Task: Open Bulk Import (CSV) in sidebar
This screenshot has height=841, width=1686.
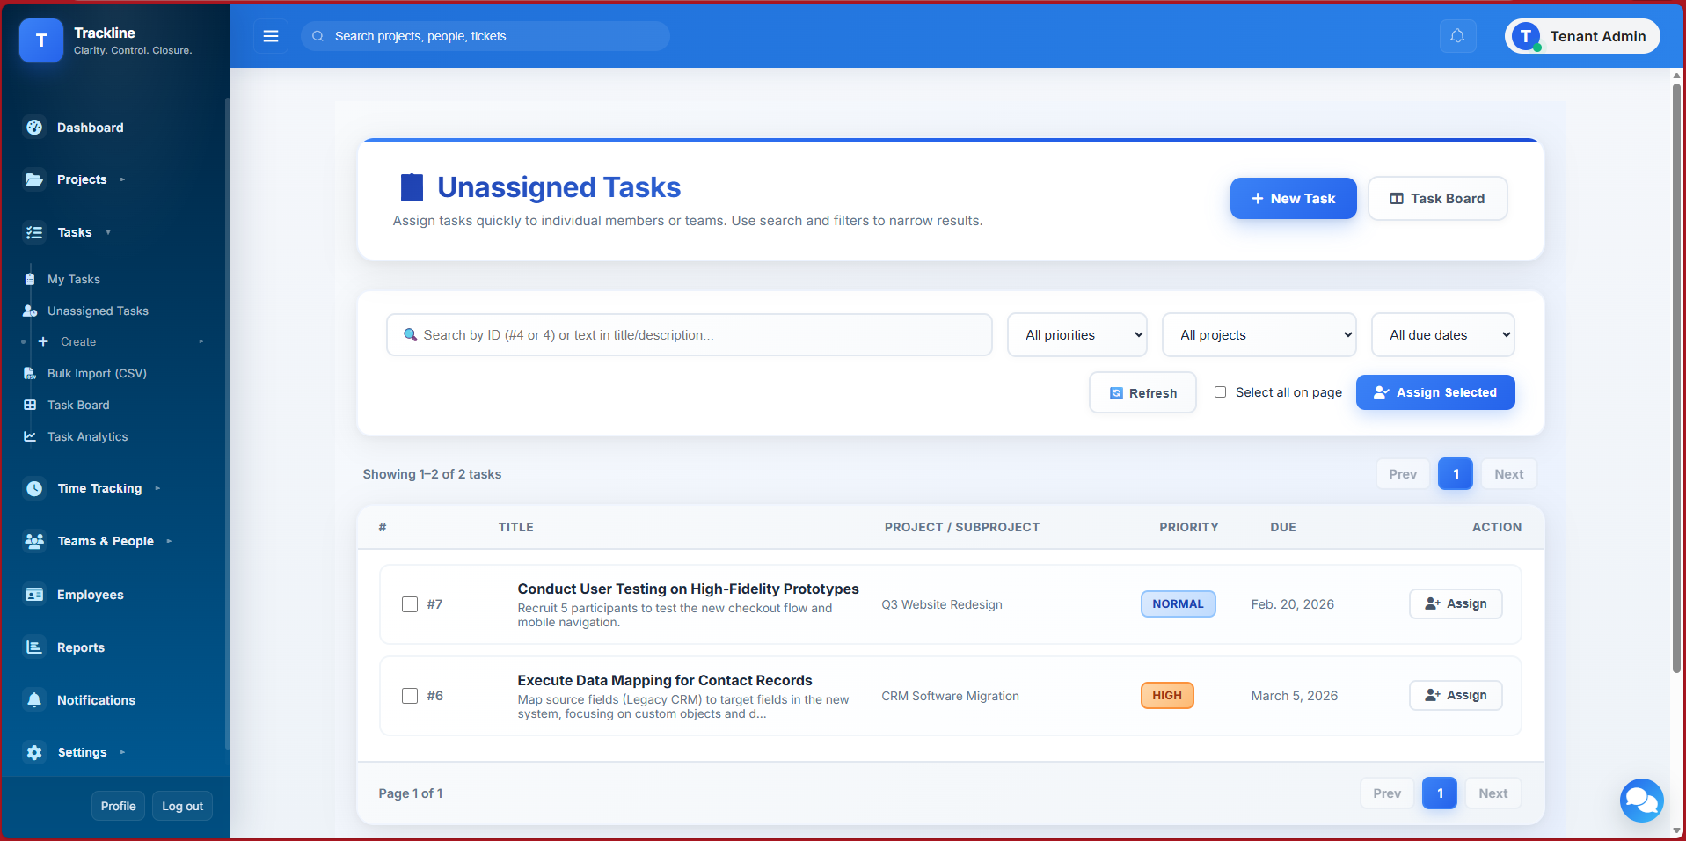Action: pyautogui.click(x=97, y=373)
